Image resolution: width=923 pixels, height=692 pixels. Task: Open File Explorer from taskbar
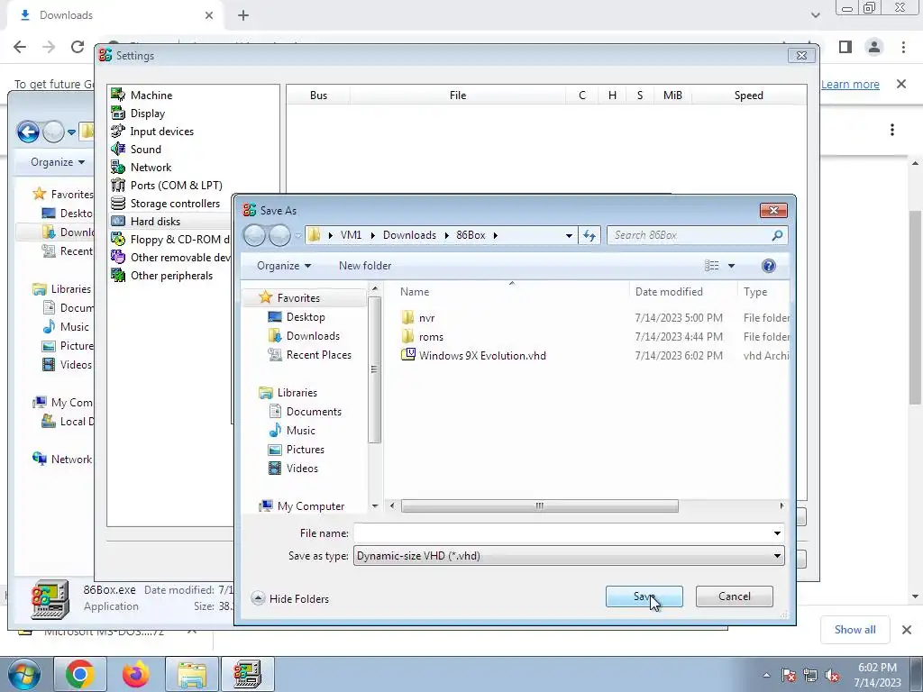pyautogui.click(x=191, y=674)
